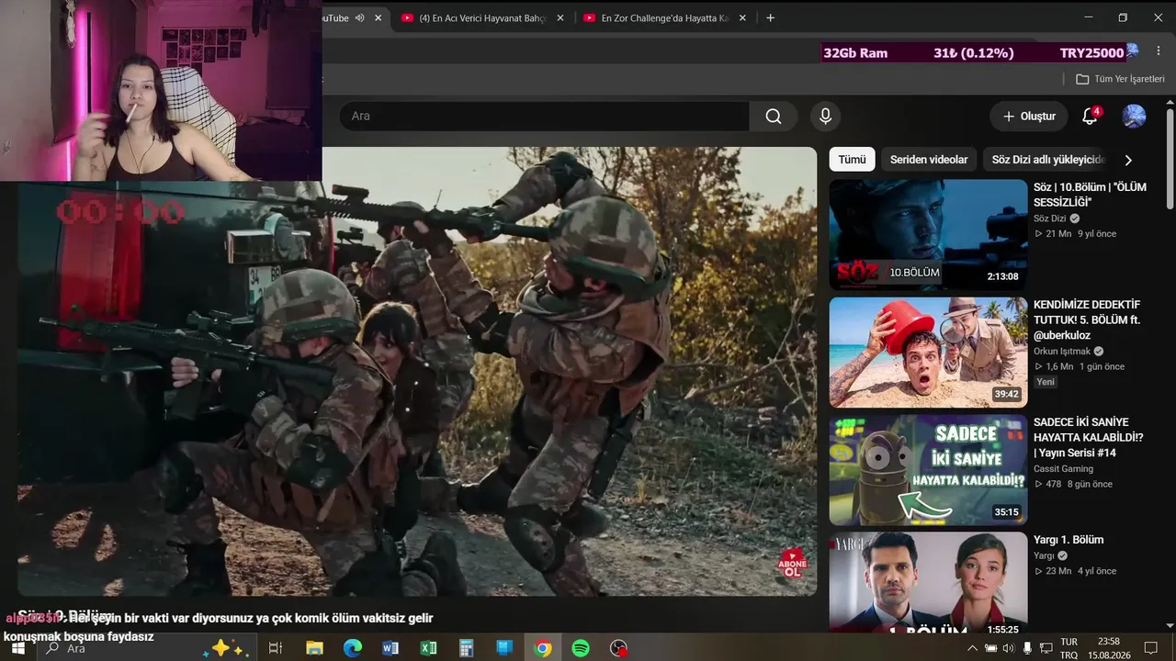This screenshot has height=661, width=1176.
Task: Open the Kendimize Dedektif Tuttuk video thumbnail
Action: coord(928,353)
